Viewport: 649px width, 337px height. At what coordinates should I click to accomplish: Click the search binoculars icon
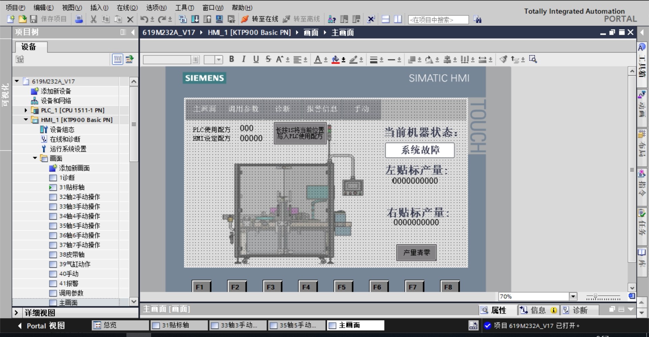click(x=478, y=20)
